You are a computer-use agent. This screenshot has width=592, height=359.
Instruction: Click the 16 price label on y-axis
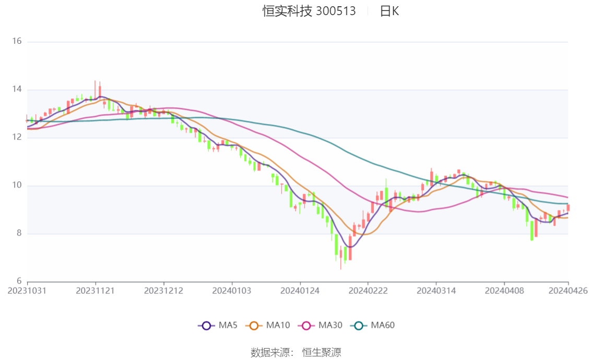(16, 41)
